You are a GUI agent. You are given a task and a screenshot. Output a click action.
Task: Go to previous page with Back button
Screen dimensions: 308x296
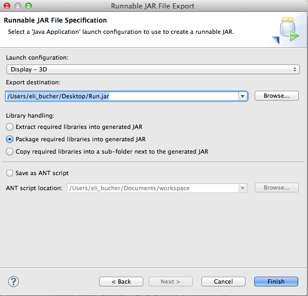coord(121,281)
